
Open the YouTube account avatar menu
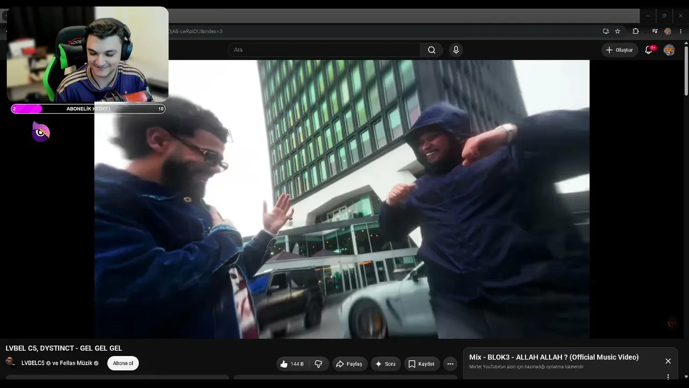tap(669, 50)
